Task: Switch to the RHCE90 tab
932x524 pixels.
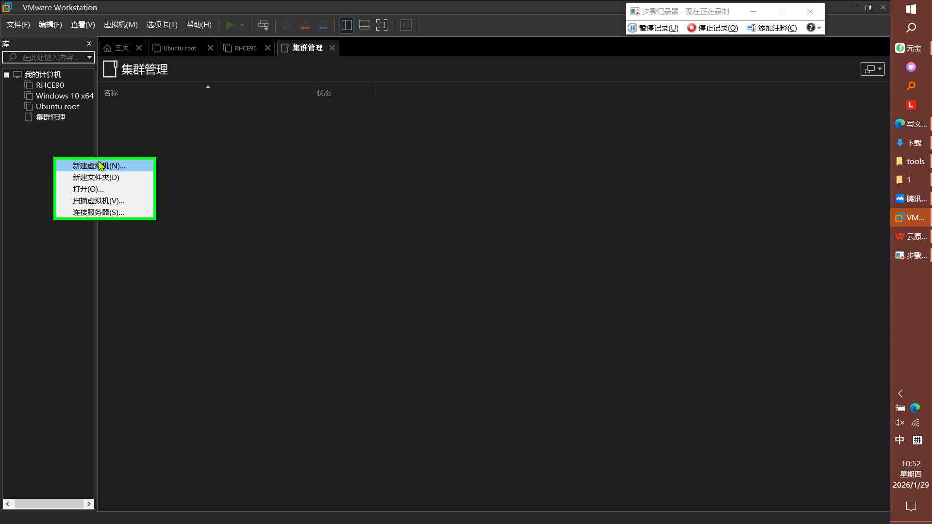Action: (246, 48)
